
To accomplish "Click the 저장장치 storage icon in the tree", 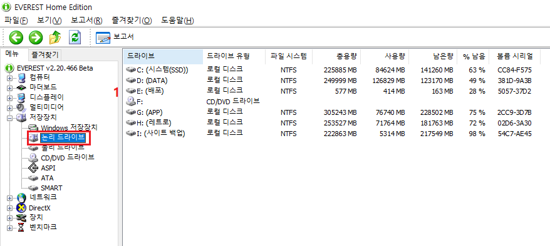I will (21, 117).
